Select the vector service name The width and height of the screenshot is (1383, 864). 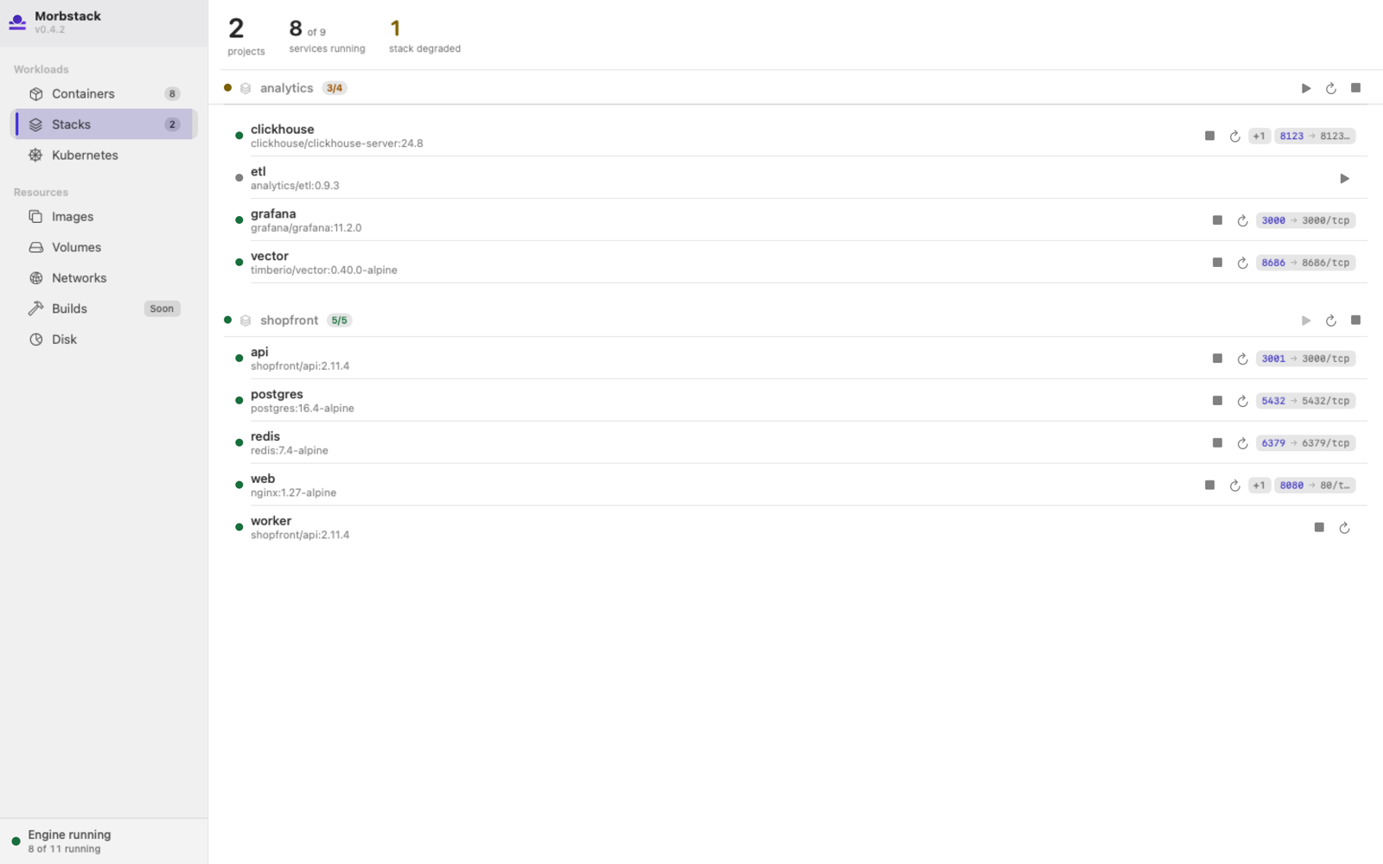[x=270, y=257]
